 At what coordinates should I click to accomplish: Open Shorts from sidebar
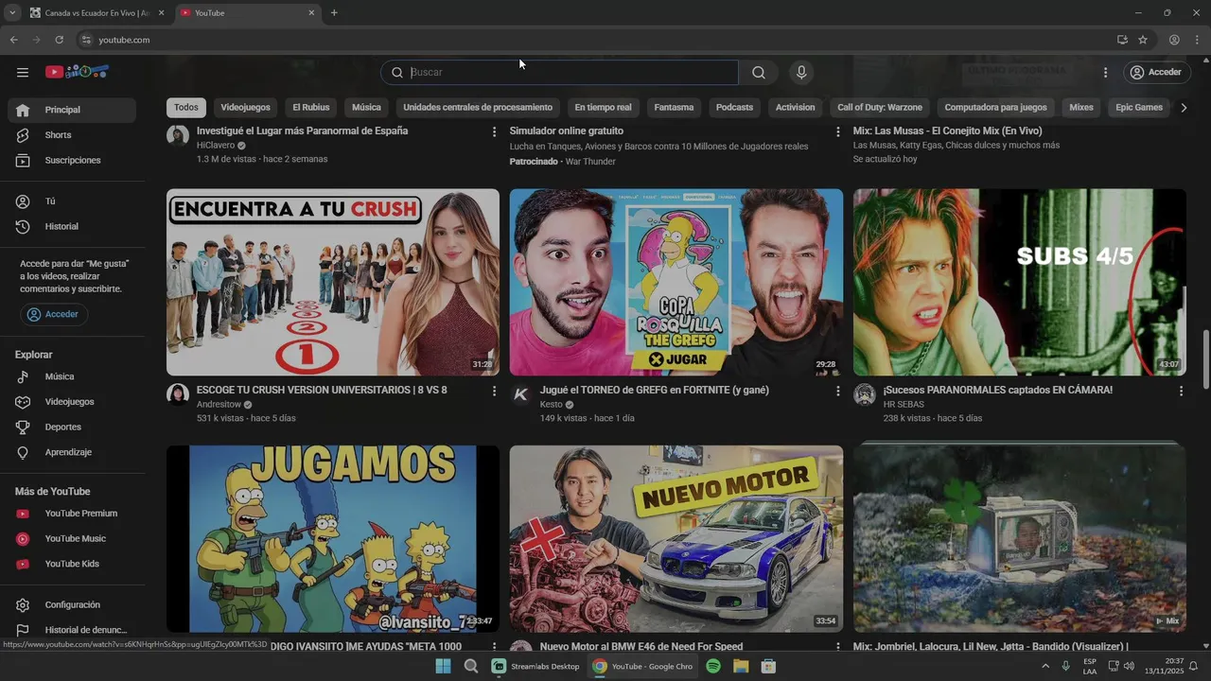72,135
